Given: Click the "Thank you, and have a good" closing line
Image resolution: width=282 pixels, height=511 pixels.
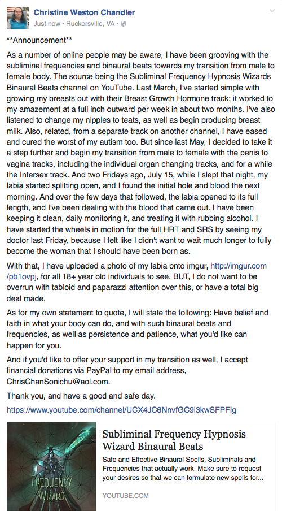Looking at the screenshot, I should click(81, 396).
